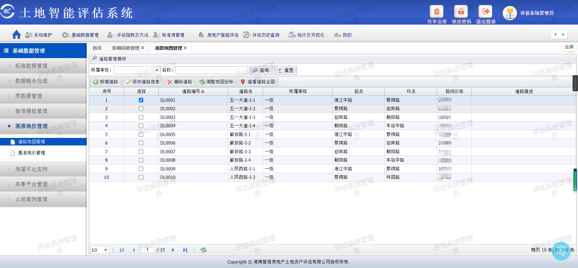Image resolution: width=578 pixels, height=268 pixels.
Task: Check the DL0010 row checkbox
Action: click(x=141, y=177)
